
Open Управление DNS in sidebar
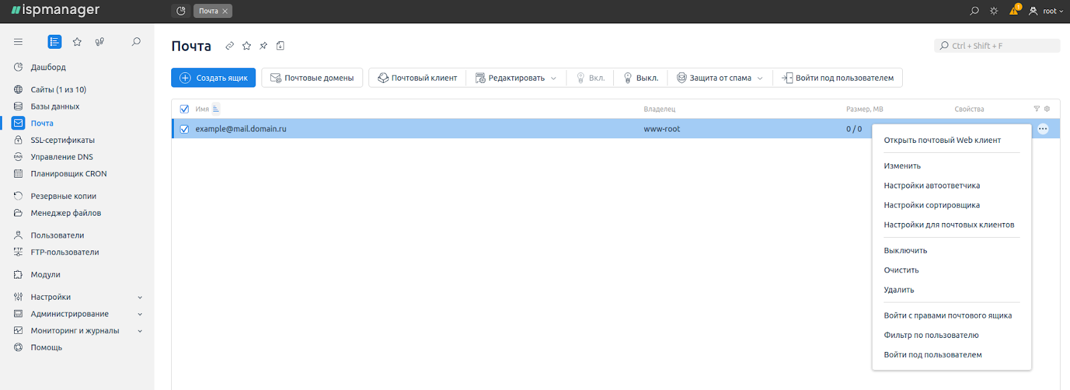62,157
